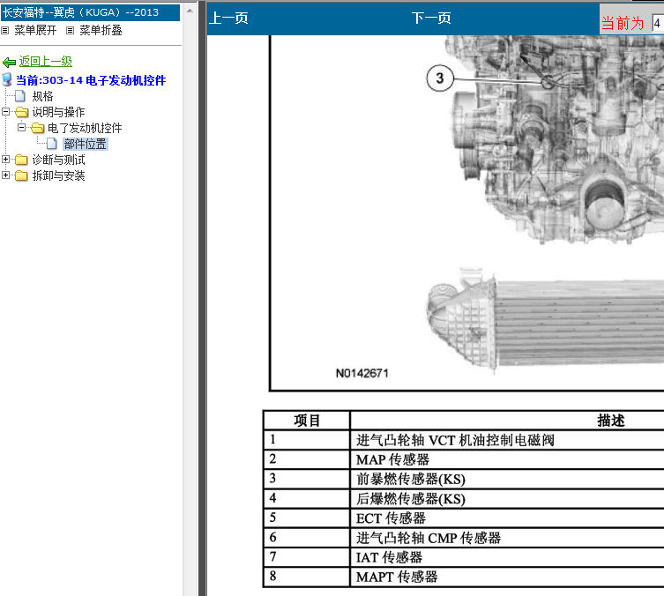
Task: Go to 上一页 previous page
Action: point(228,19)
